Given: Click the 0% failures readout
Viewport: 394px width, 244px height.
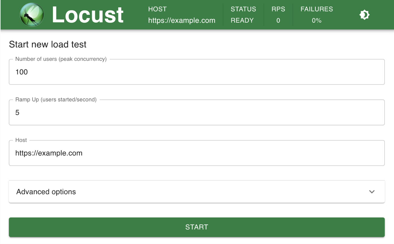Looking at the screenshot, I should click(317, 20).
